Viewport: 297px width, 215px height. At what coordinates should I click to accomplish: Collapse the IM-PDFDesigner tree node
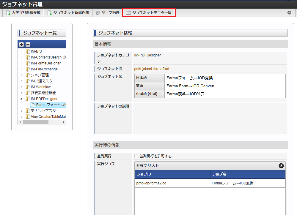coord(21,99)
